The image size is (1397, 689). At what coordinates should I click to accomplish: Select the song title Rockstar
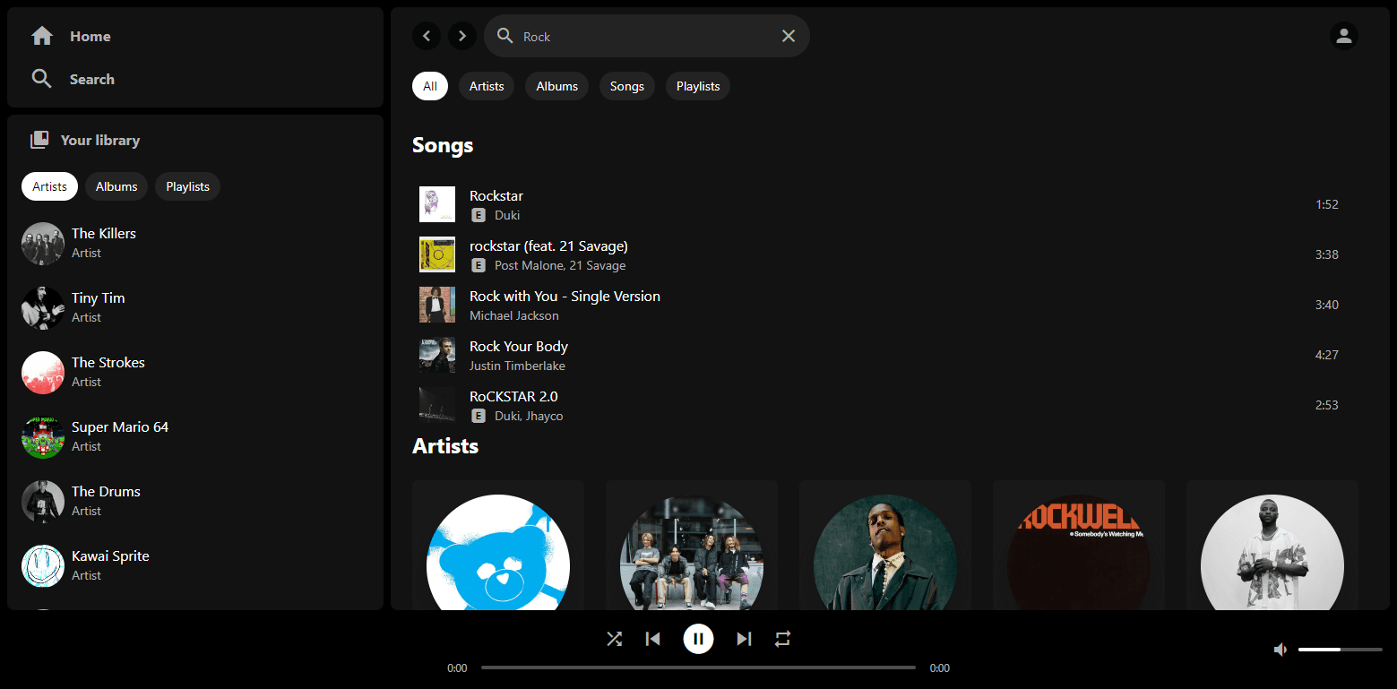pos(496,195)
